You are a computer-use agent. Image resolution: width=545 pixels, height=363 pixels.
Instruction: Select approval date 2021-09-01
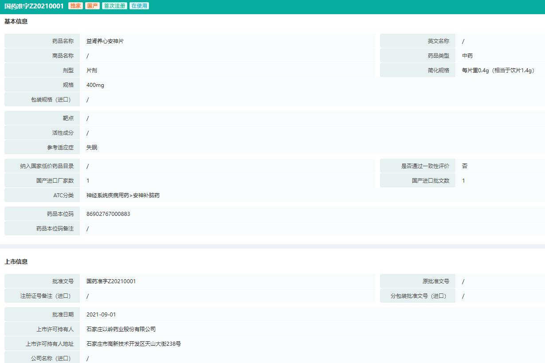[x=101, y=315]
